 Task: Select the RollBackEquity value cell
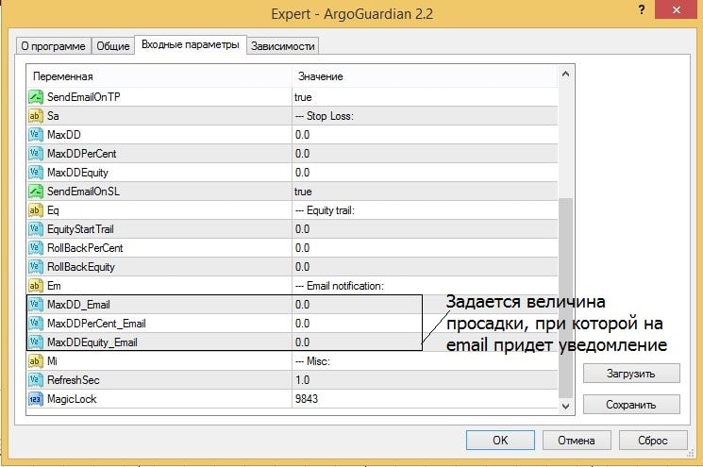click(x=425, y=267)
